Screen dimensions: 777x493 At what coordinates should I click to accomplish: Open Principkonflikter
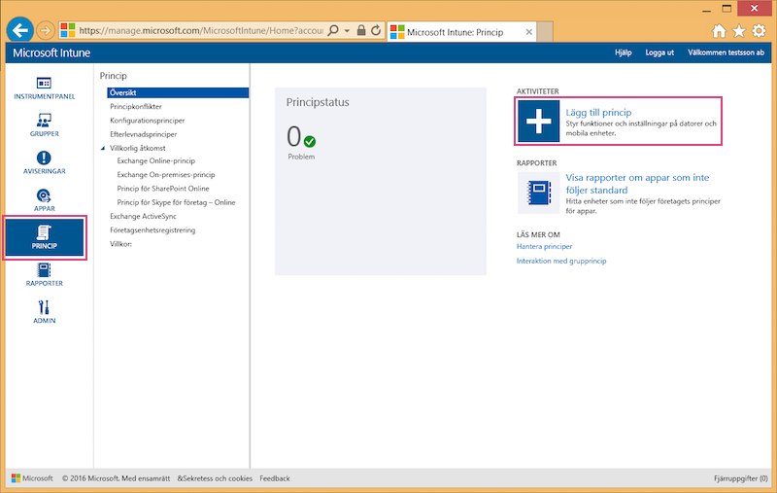[x=136, y=107]
